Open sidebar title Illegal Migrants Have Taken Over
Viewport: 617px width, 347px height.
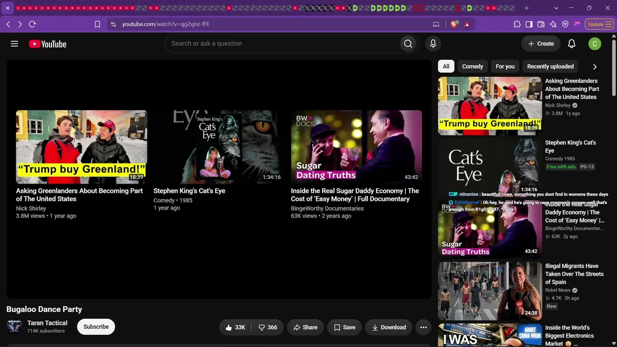coord(574,274)
